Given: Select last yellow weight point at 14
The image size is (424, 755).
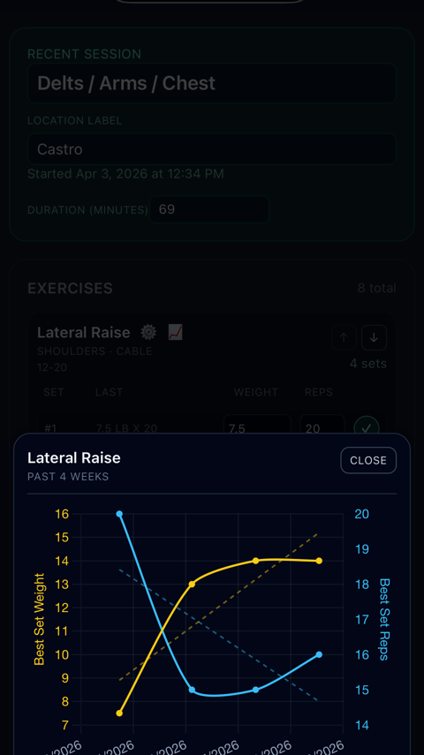Looking at the screenshot, I should (319, 561).
